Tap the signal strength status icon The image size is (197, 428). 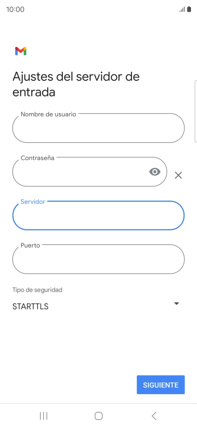pyautogui.click(x=182, y=10)
